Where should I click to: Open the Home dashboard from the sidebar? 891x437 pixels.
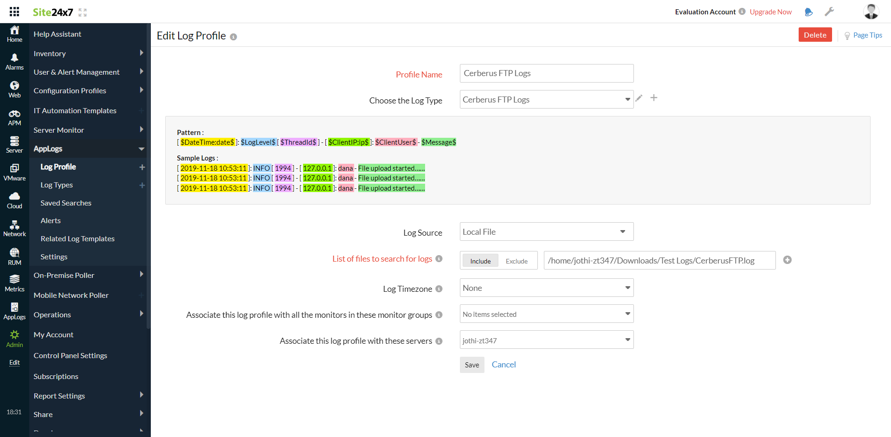14,32
